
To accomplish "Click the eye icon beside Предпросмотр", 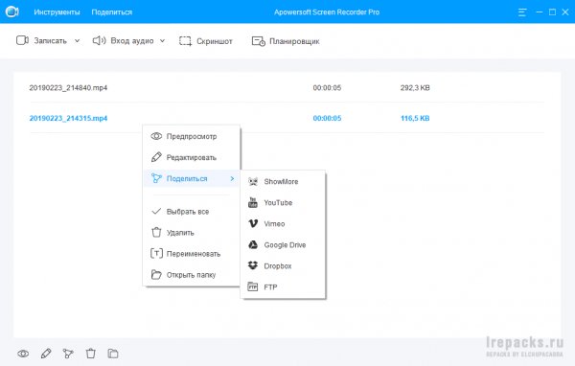I will 156,136.
